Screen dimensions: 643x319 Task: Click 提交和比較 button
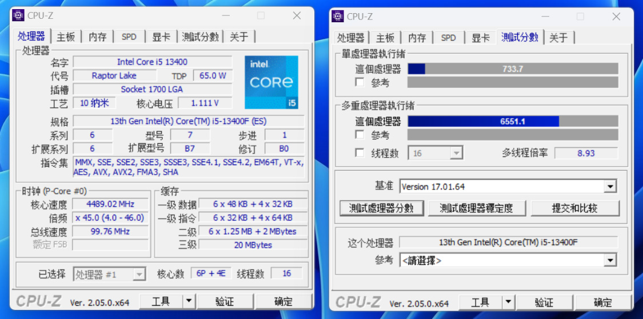click(574, 208)
